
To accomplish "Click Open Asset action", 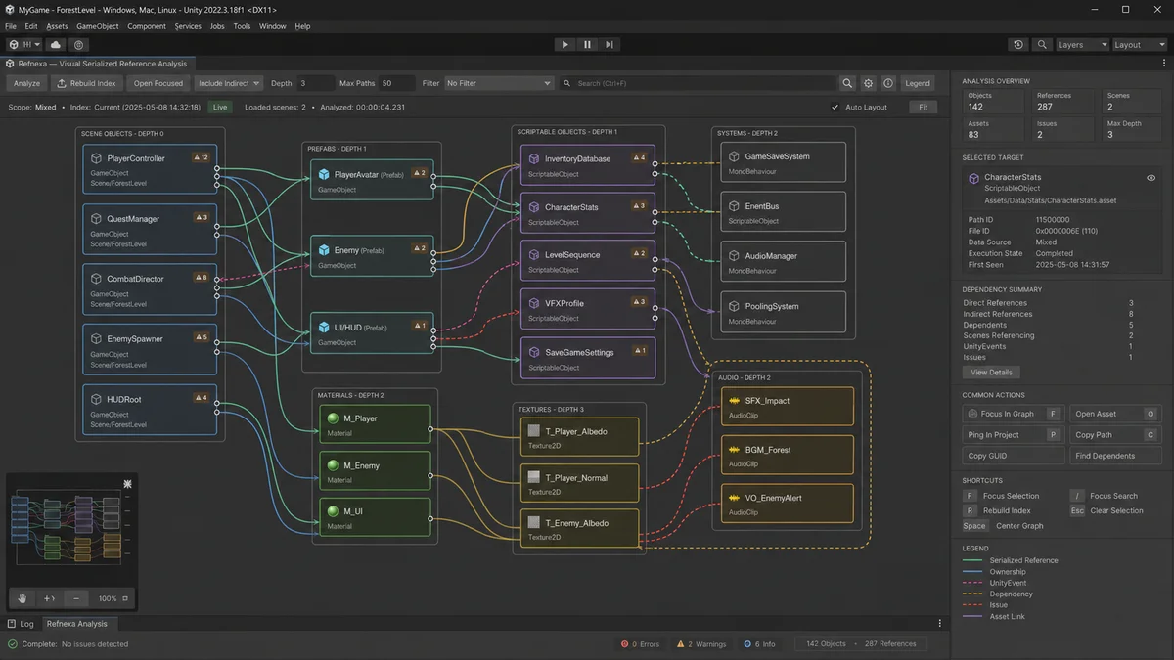I will pyautogui.click(x=1116, y=414).
